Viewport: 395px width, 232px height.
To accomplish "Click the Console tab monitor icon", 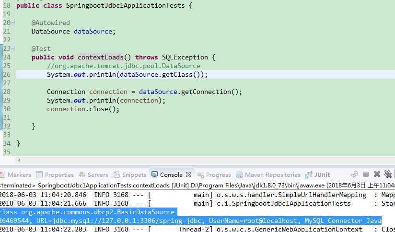I will (x=155, y=174).
